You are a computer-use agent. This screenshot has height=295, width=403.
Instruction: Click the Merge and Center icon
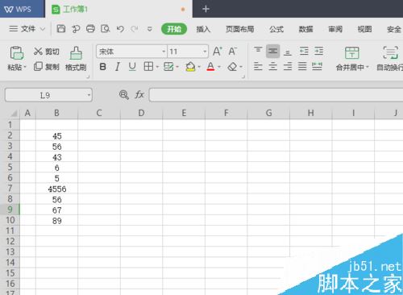pos(352,53)
